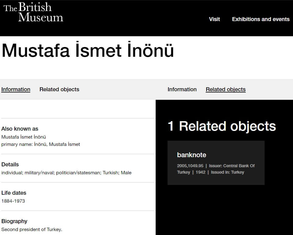Click the Details section label
Screen dimensions: 293x235
[10, 164]
